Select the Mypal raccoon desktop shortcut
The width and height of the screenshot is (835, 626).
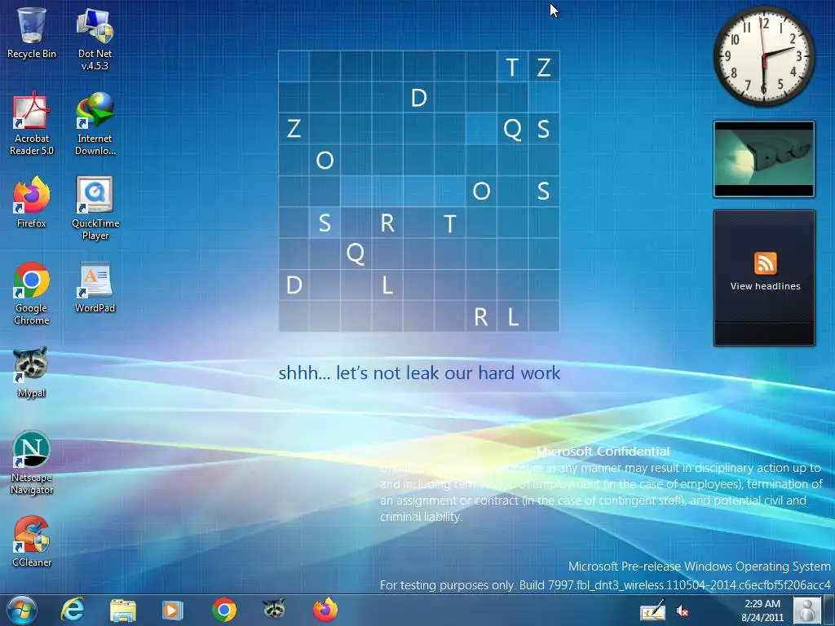(31, 372)
